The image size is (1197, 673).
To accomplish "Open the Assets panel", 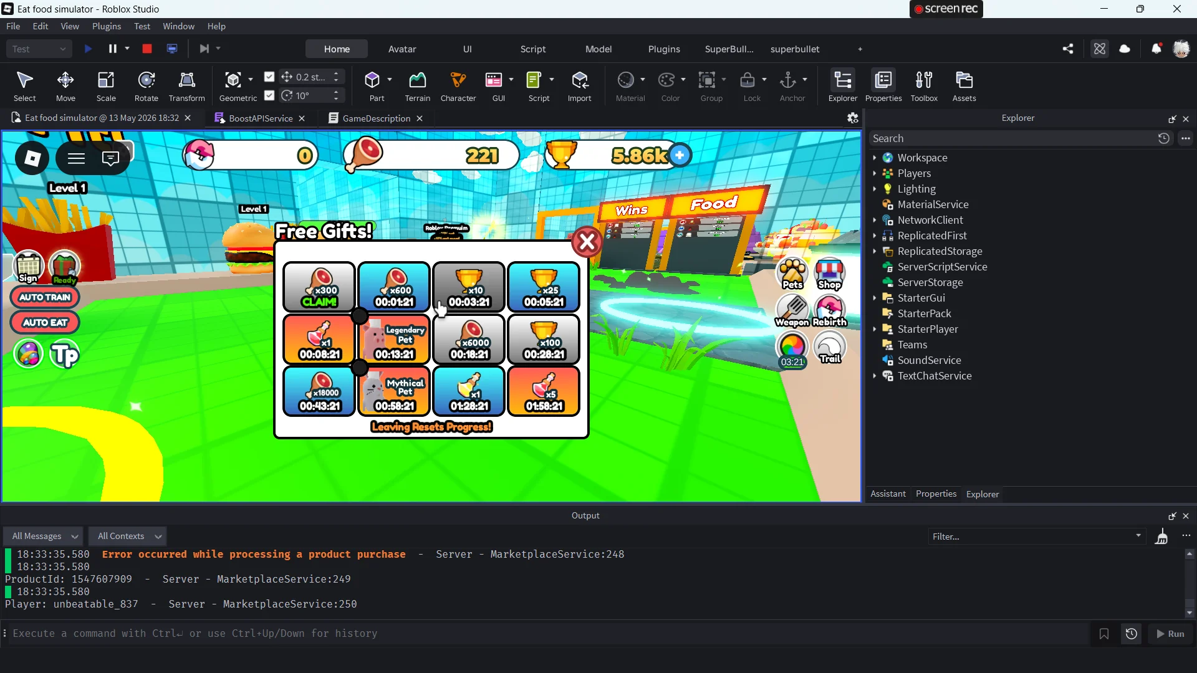I will click(x=964, y=86).
